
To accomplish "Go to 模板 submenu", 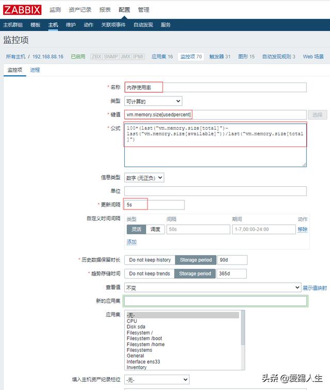I will point(35,25).
